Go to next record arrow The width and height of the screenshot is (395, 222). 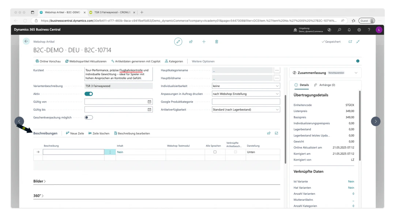tap(376, 122)
